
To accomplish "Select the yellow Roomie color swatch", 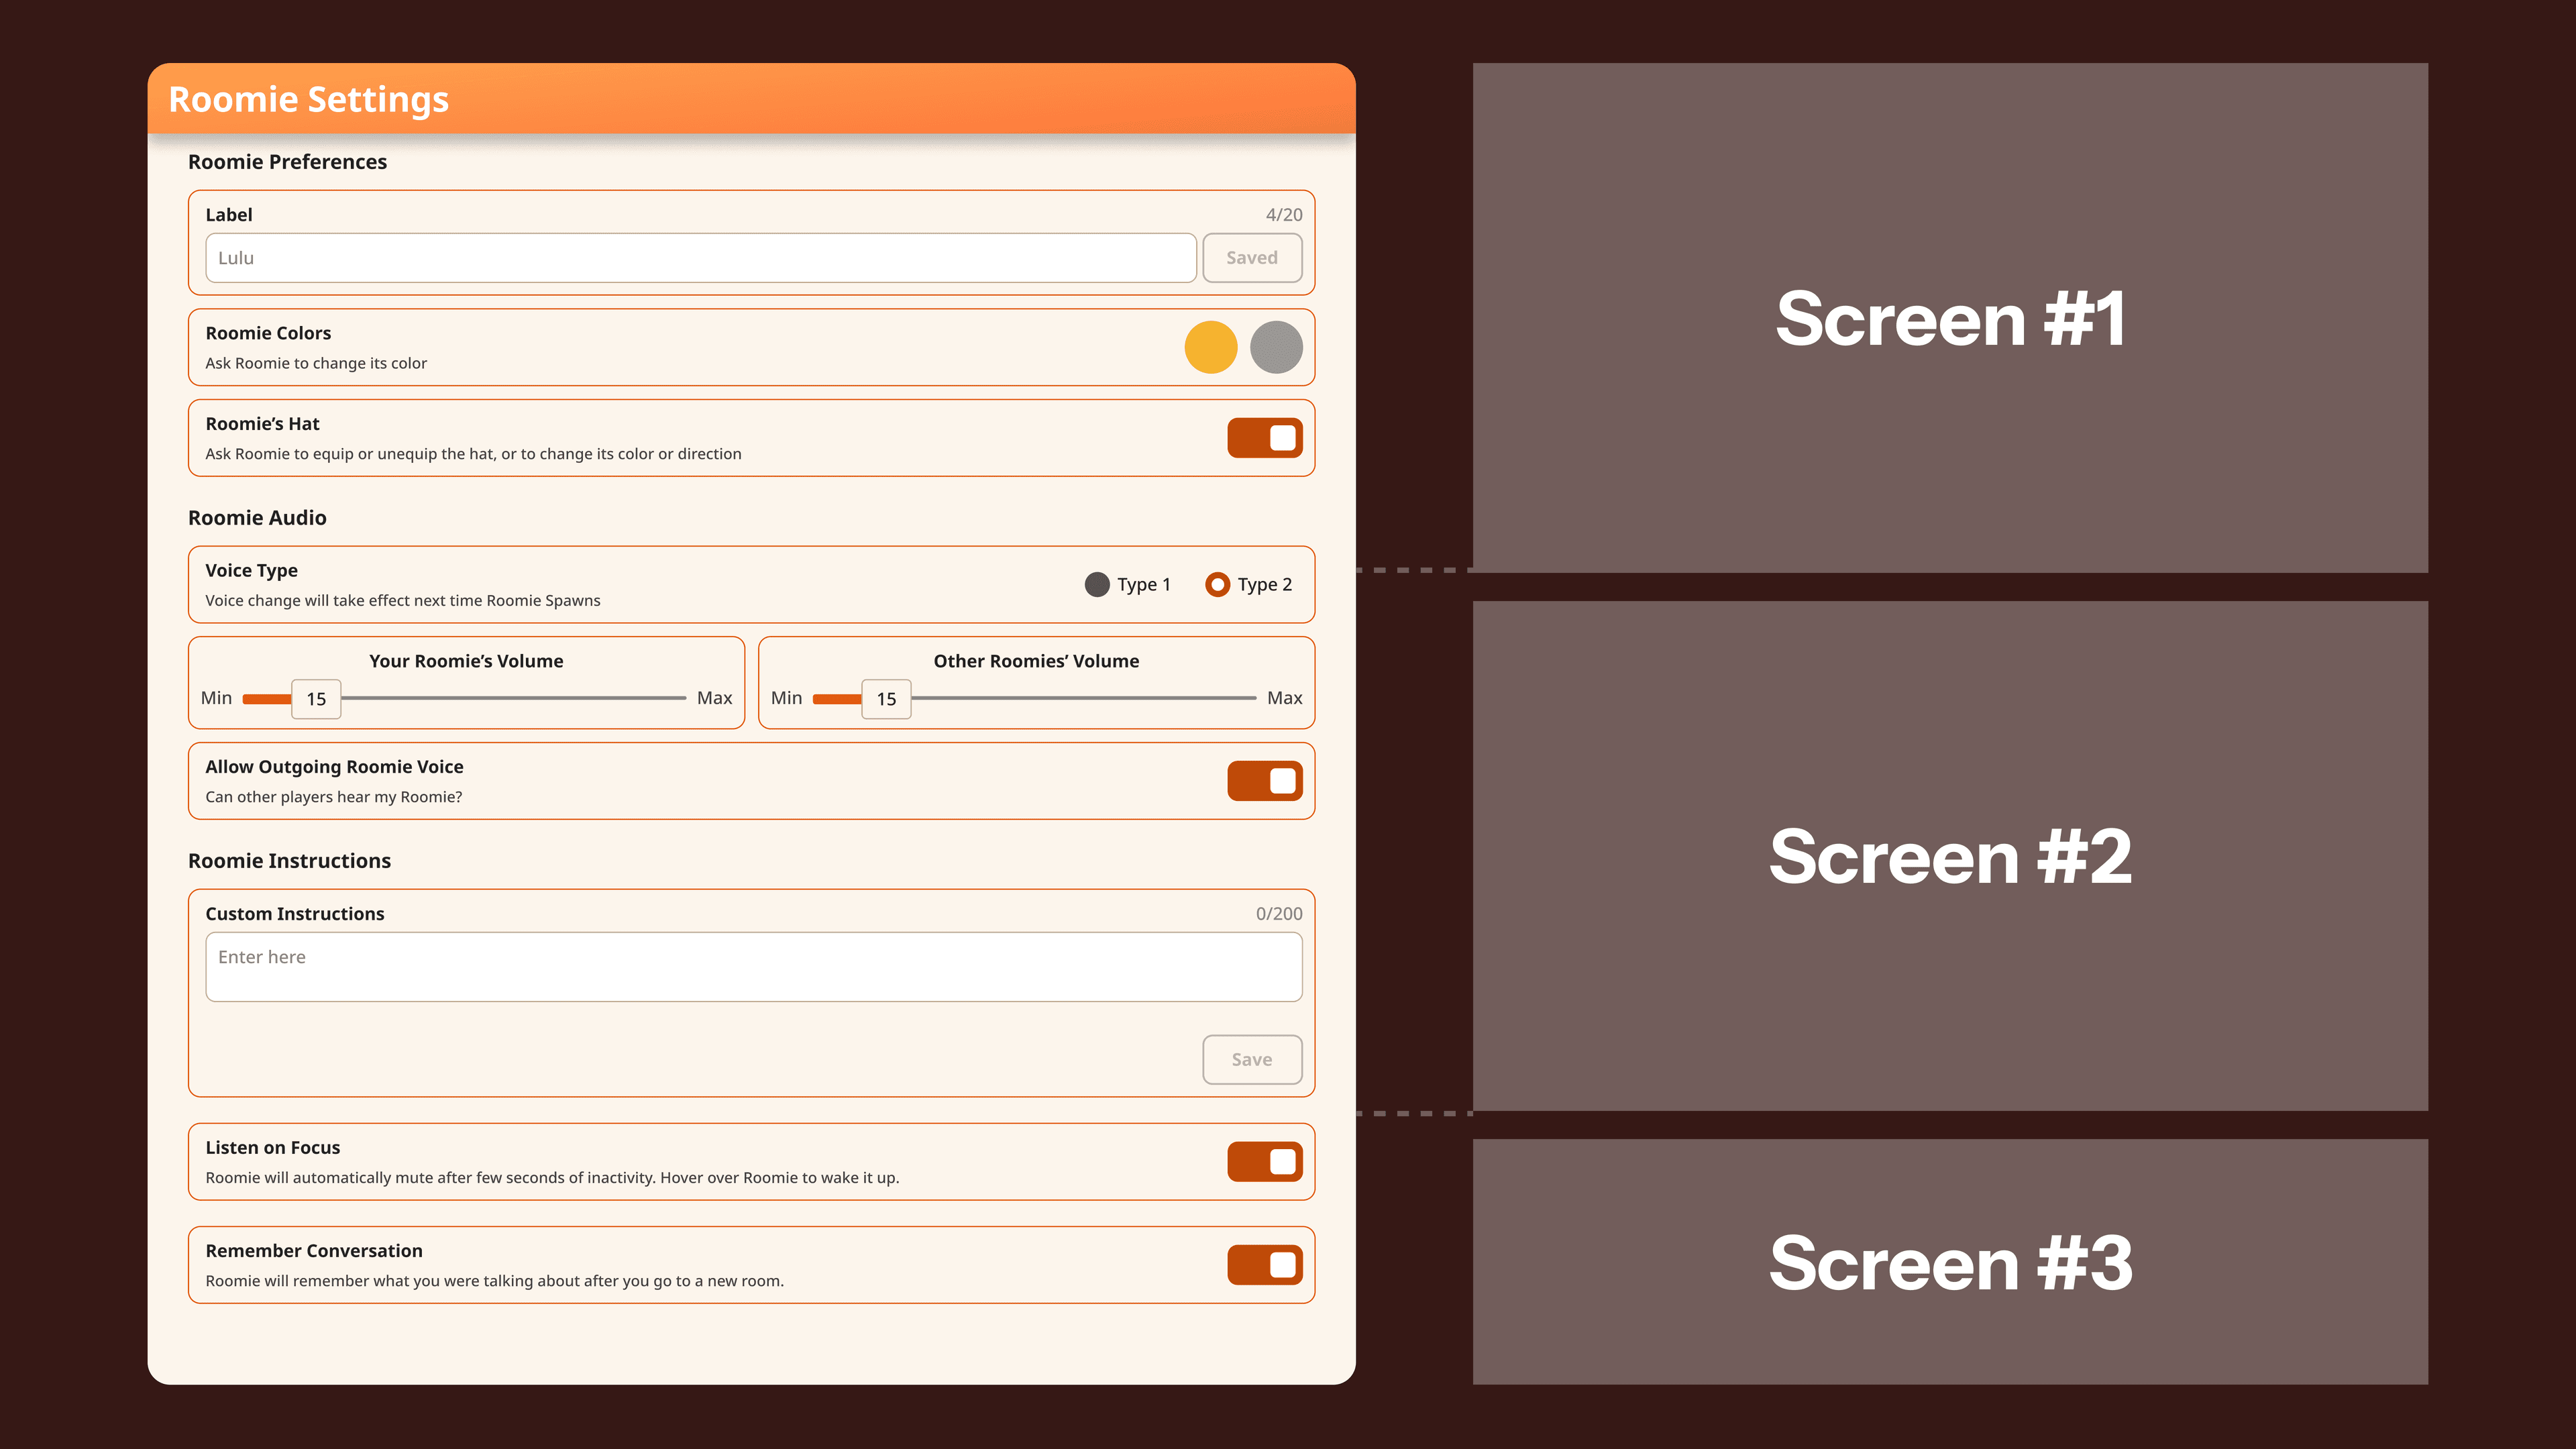I will pos(1211,347).
